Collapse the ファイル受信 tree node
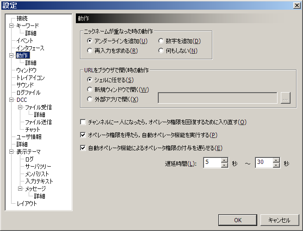Viewport: 303px width, 231px height. pos(20,107)
